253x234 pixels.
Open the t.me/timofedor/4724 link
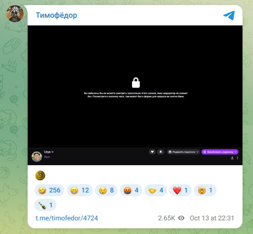coord(67,218)
